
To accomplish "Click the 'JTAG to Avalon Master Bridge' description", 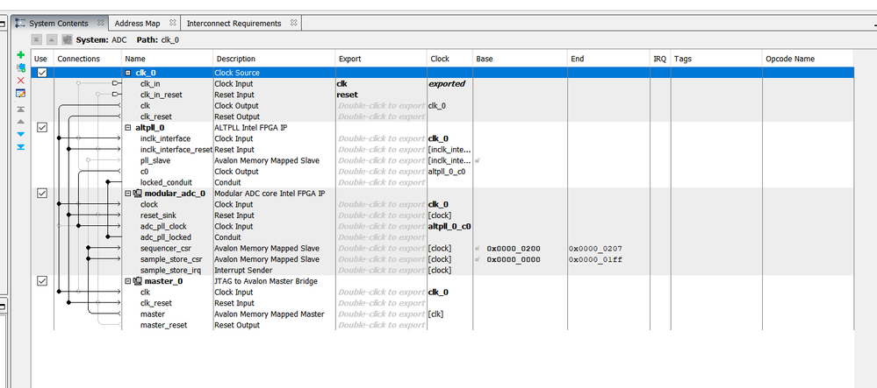I will point(266,281).
